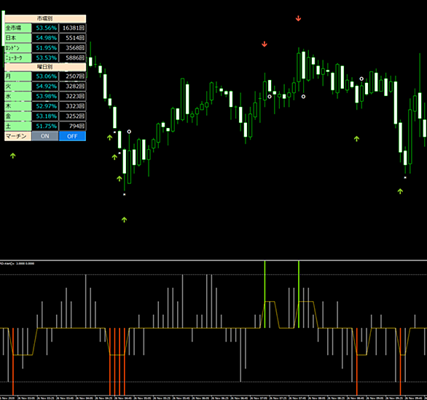The width and height of the screenshot is (427, 400).
Task: Switch martingale to OFF with blue button
Action: [72, 136]
